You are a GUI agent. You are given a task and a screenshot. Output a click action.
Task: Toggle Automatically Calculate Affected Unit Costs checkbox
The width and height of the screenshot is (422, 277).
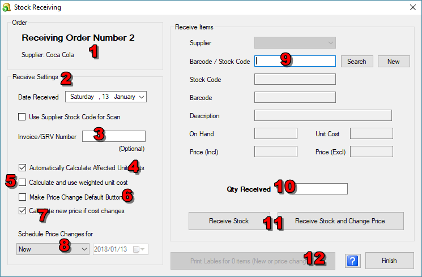coord(22,168)
